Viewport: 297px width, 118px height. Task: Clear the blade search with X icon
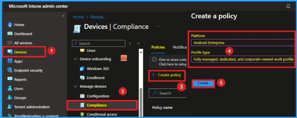[x=130, y=43]
